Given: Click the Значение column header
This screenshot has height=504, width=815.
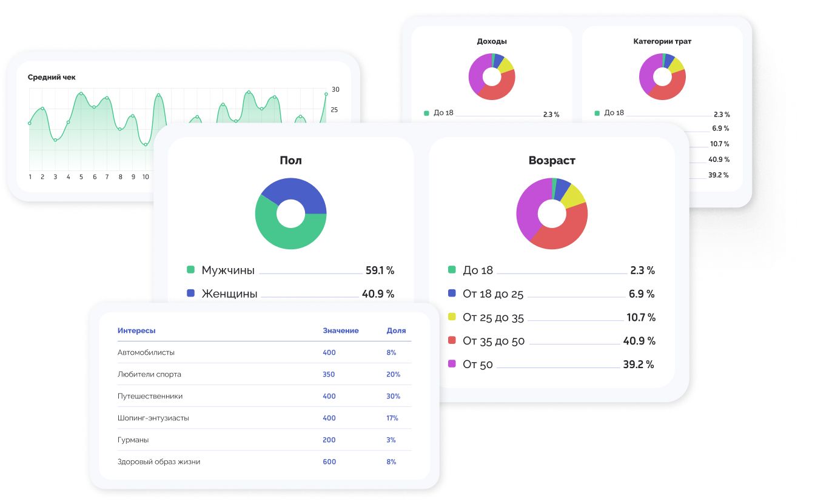Looking at the screenshot, I should pos(340,331).
